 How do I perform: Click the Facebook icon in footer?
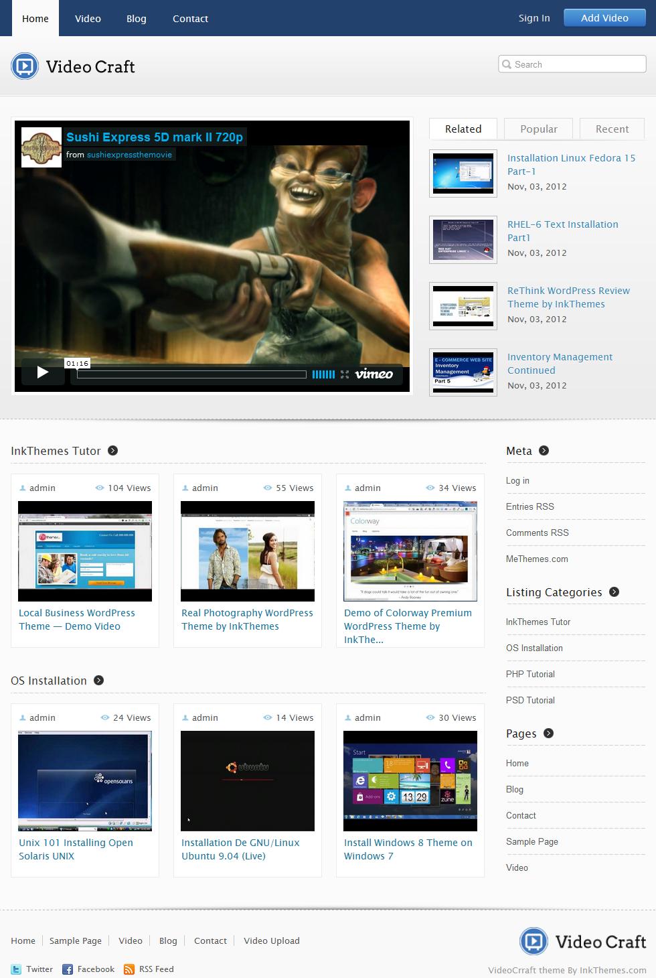tap(68, 969)
